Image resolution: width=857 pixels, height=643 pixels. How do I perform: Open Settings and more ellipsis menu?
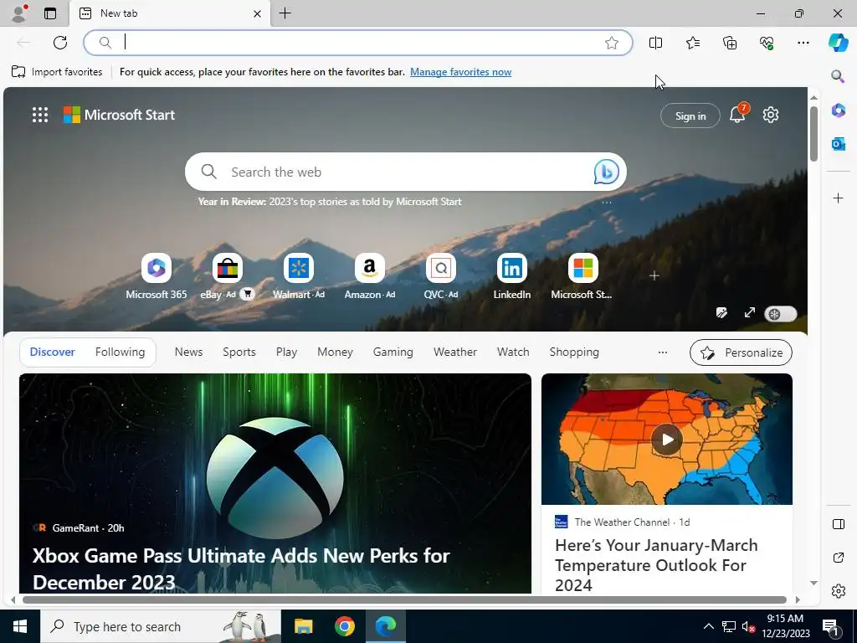pyautogui.click(x=803, y=43)
